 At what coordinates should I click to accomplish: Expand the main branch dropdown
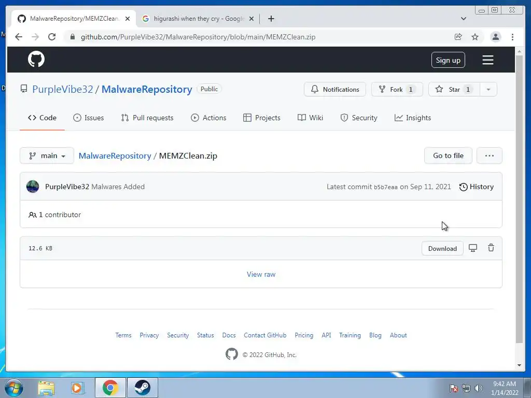47,155
